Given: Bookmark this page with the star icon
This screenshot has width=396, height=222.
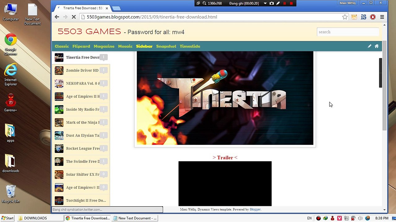Looking at the screenshot, I should 345,17.
